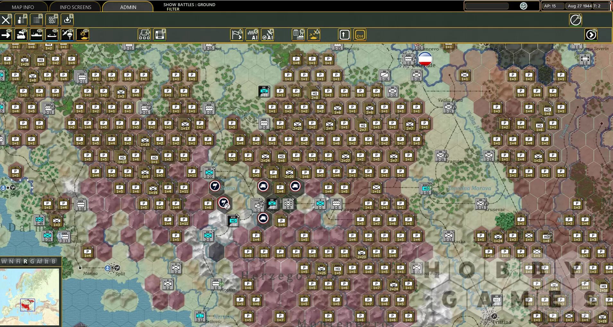Click the factory production icon (N)
Image resolution: width=613 pixels, height=327 pixels.
tap(298, 35)
